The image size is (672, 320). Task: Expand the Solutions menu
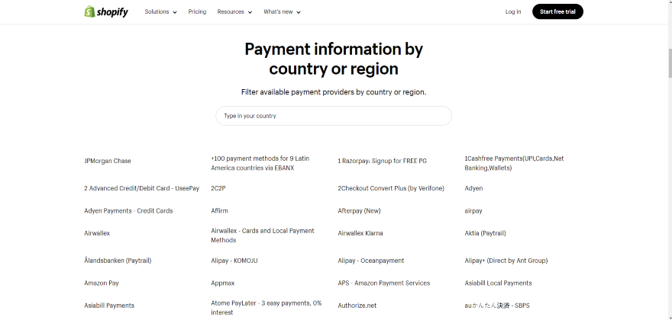click(160, 12)
